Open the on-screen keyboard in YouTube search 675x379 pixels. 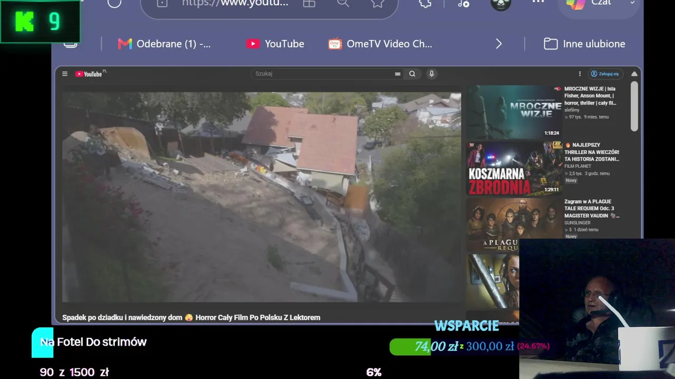click(x=398, y=74)
